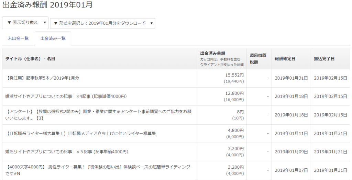Open the 2019年01月分をダウンロード format dropdown
Screen dimensions: 352x180
(102, 23)
